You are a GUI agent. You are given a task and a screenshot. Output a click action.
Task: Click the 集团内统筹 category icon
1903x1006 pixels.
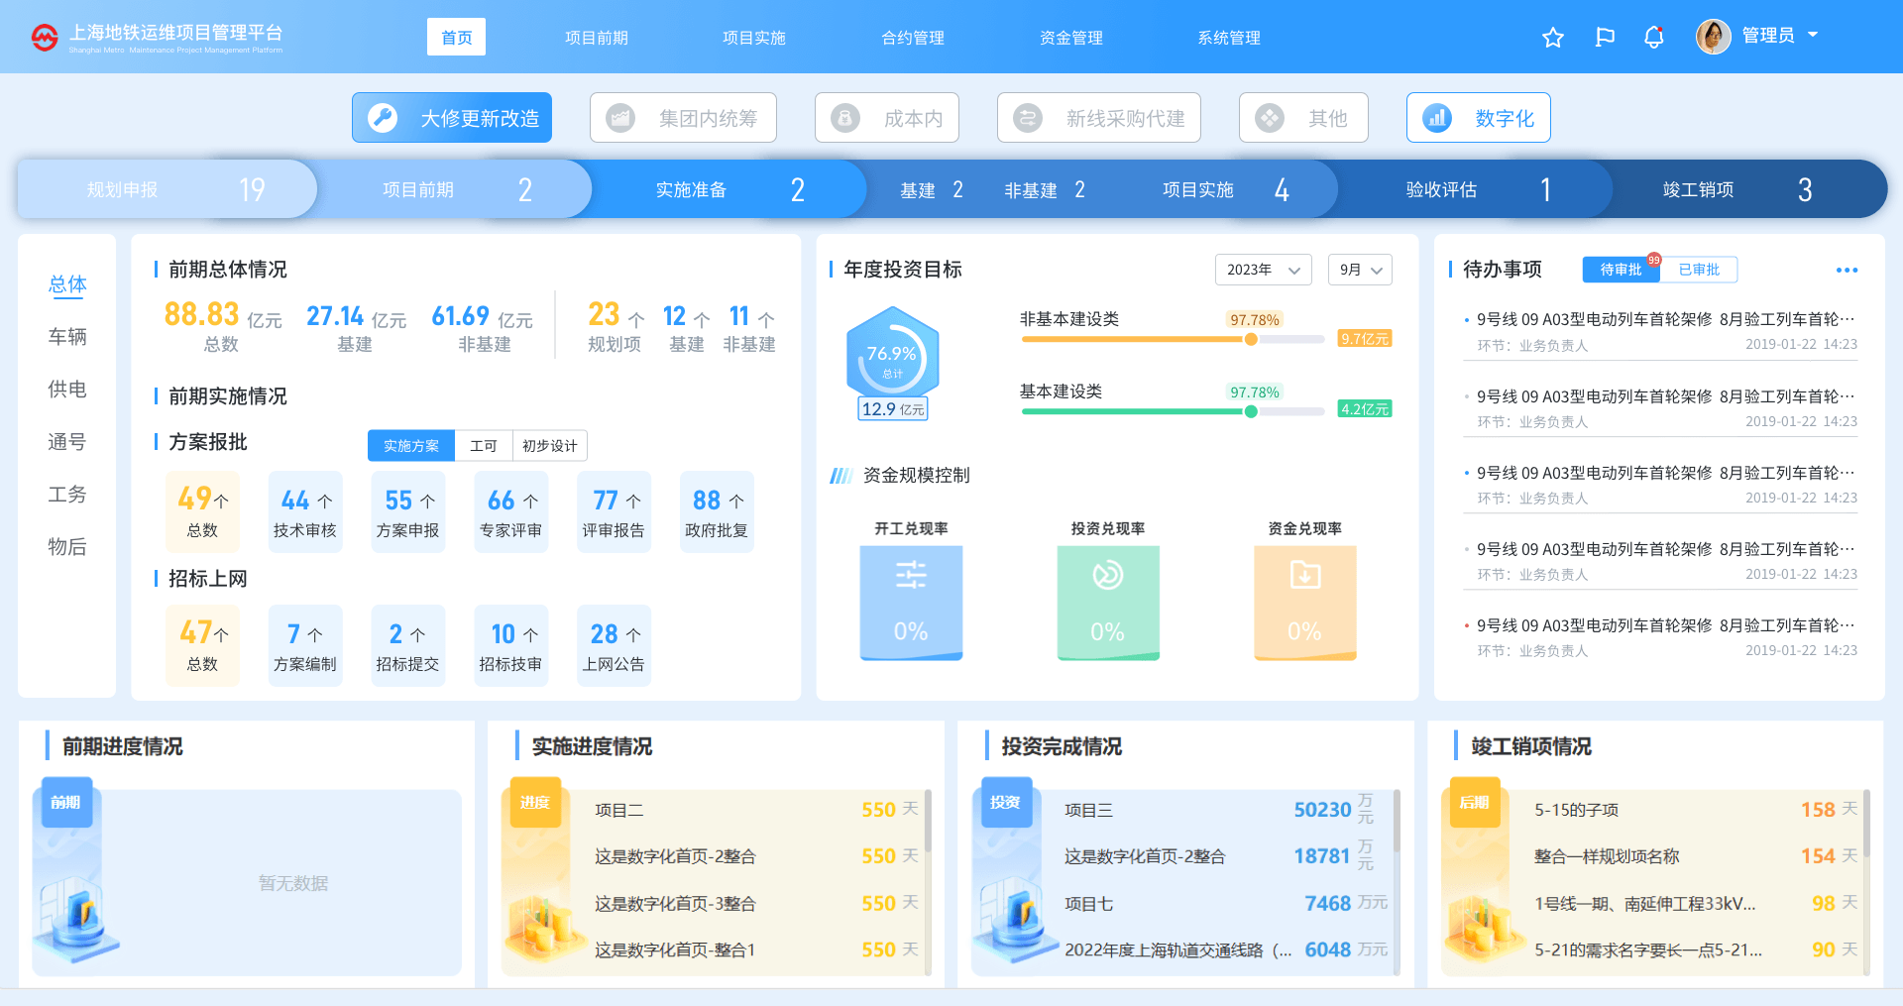[620, 118]
